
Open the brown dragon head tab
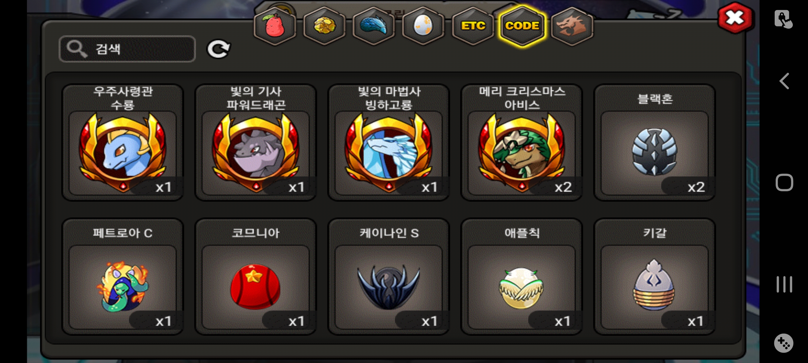tap(572, 26)
